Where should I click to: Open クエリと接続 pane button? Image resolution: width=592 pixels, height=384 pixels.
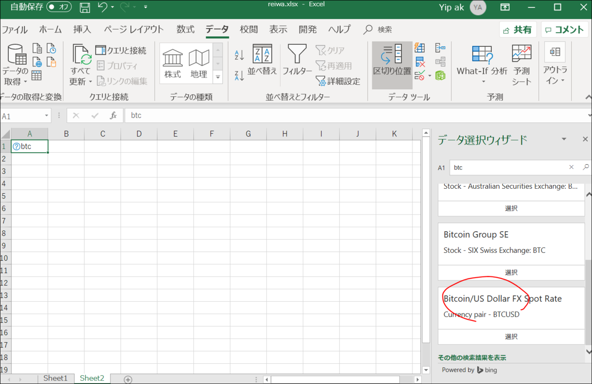(121, 50)
